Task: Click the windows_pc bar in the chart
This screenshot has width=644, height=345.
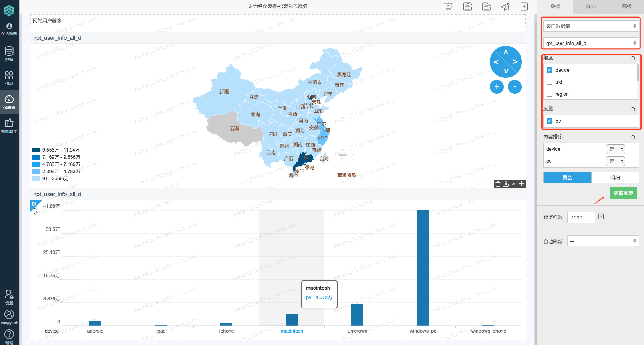Action: coord(423,268)
